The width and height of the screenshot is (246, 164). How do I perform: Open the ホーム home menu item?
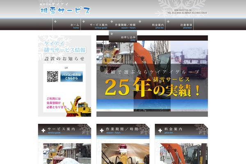coord(66,24)
